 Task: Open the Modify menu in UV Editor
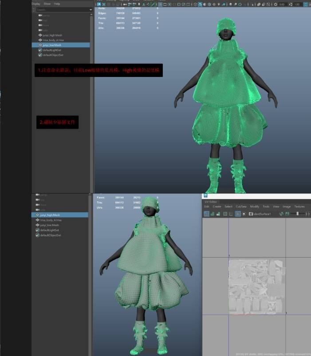click(x=255, y=206)
